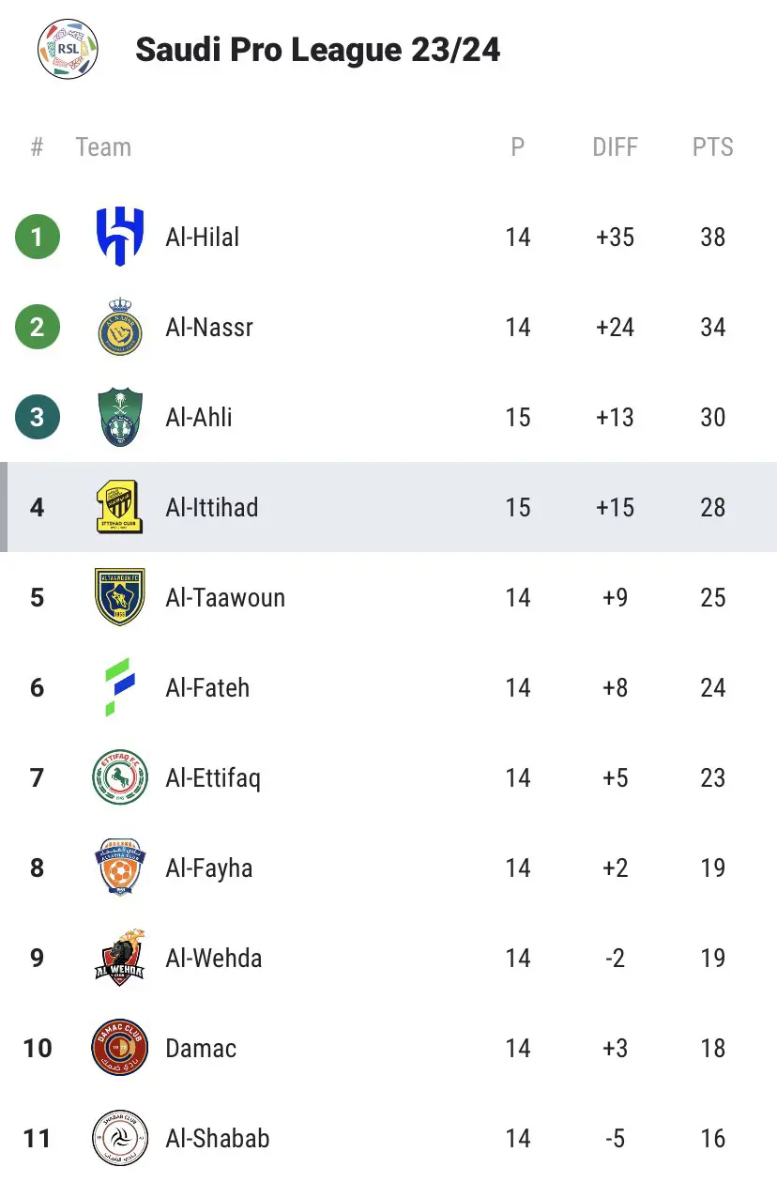Open the Al-Hilal team name link
The width and height of the screenshot is (777, 1198).
[x=203, y=238]
